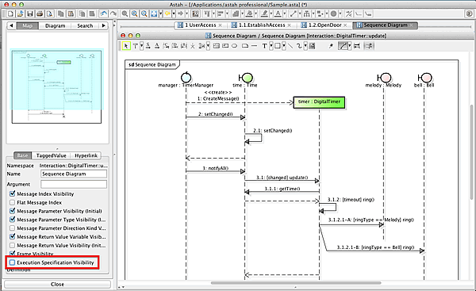The image size is (476, 291).
Task: Click the gray circle icon in main toolbar
Action: [x=333, y=13]
